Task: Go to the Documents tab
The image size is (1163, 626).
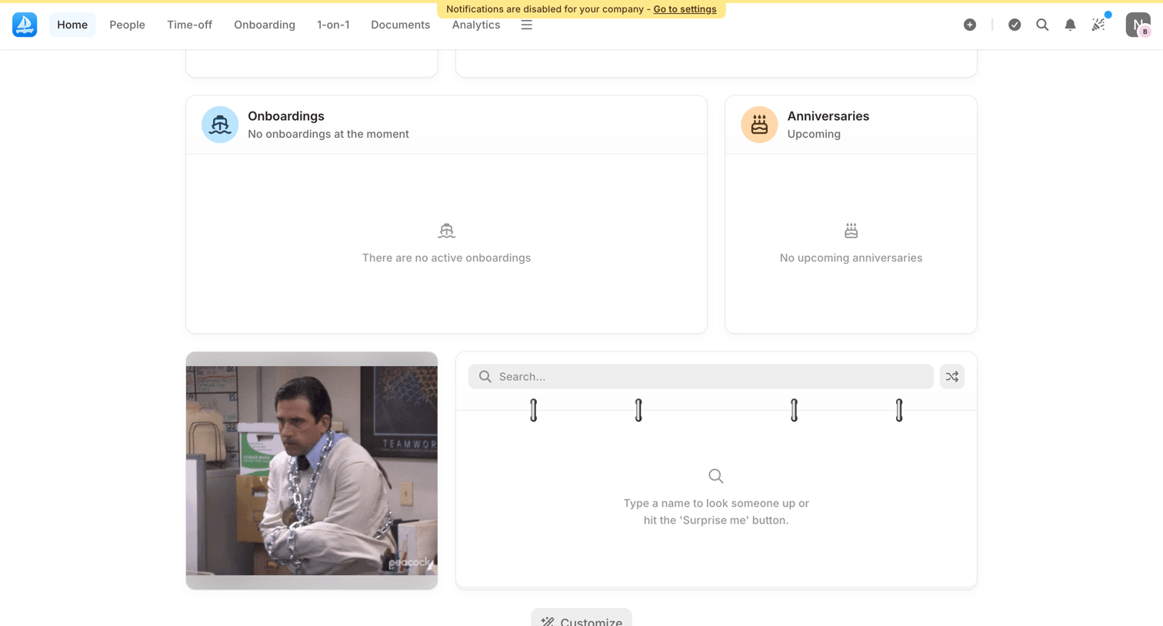Action: tap(401, 25)
